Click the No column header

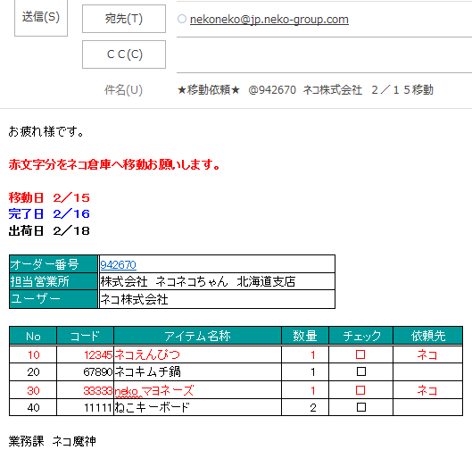coord(33,336)
